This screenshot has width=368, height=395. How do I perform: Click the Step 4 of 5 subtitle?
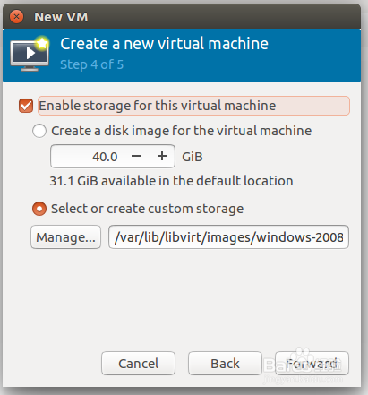pos(92,64)
